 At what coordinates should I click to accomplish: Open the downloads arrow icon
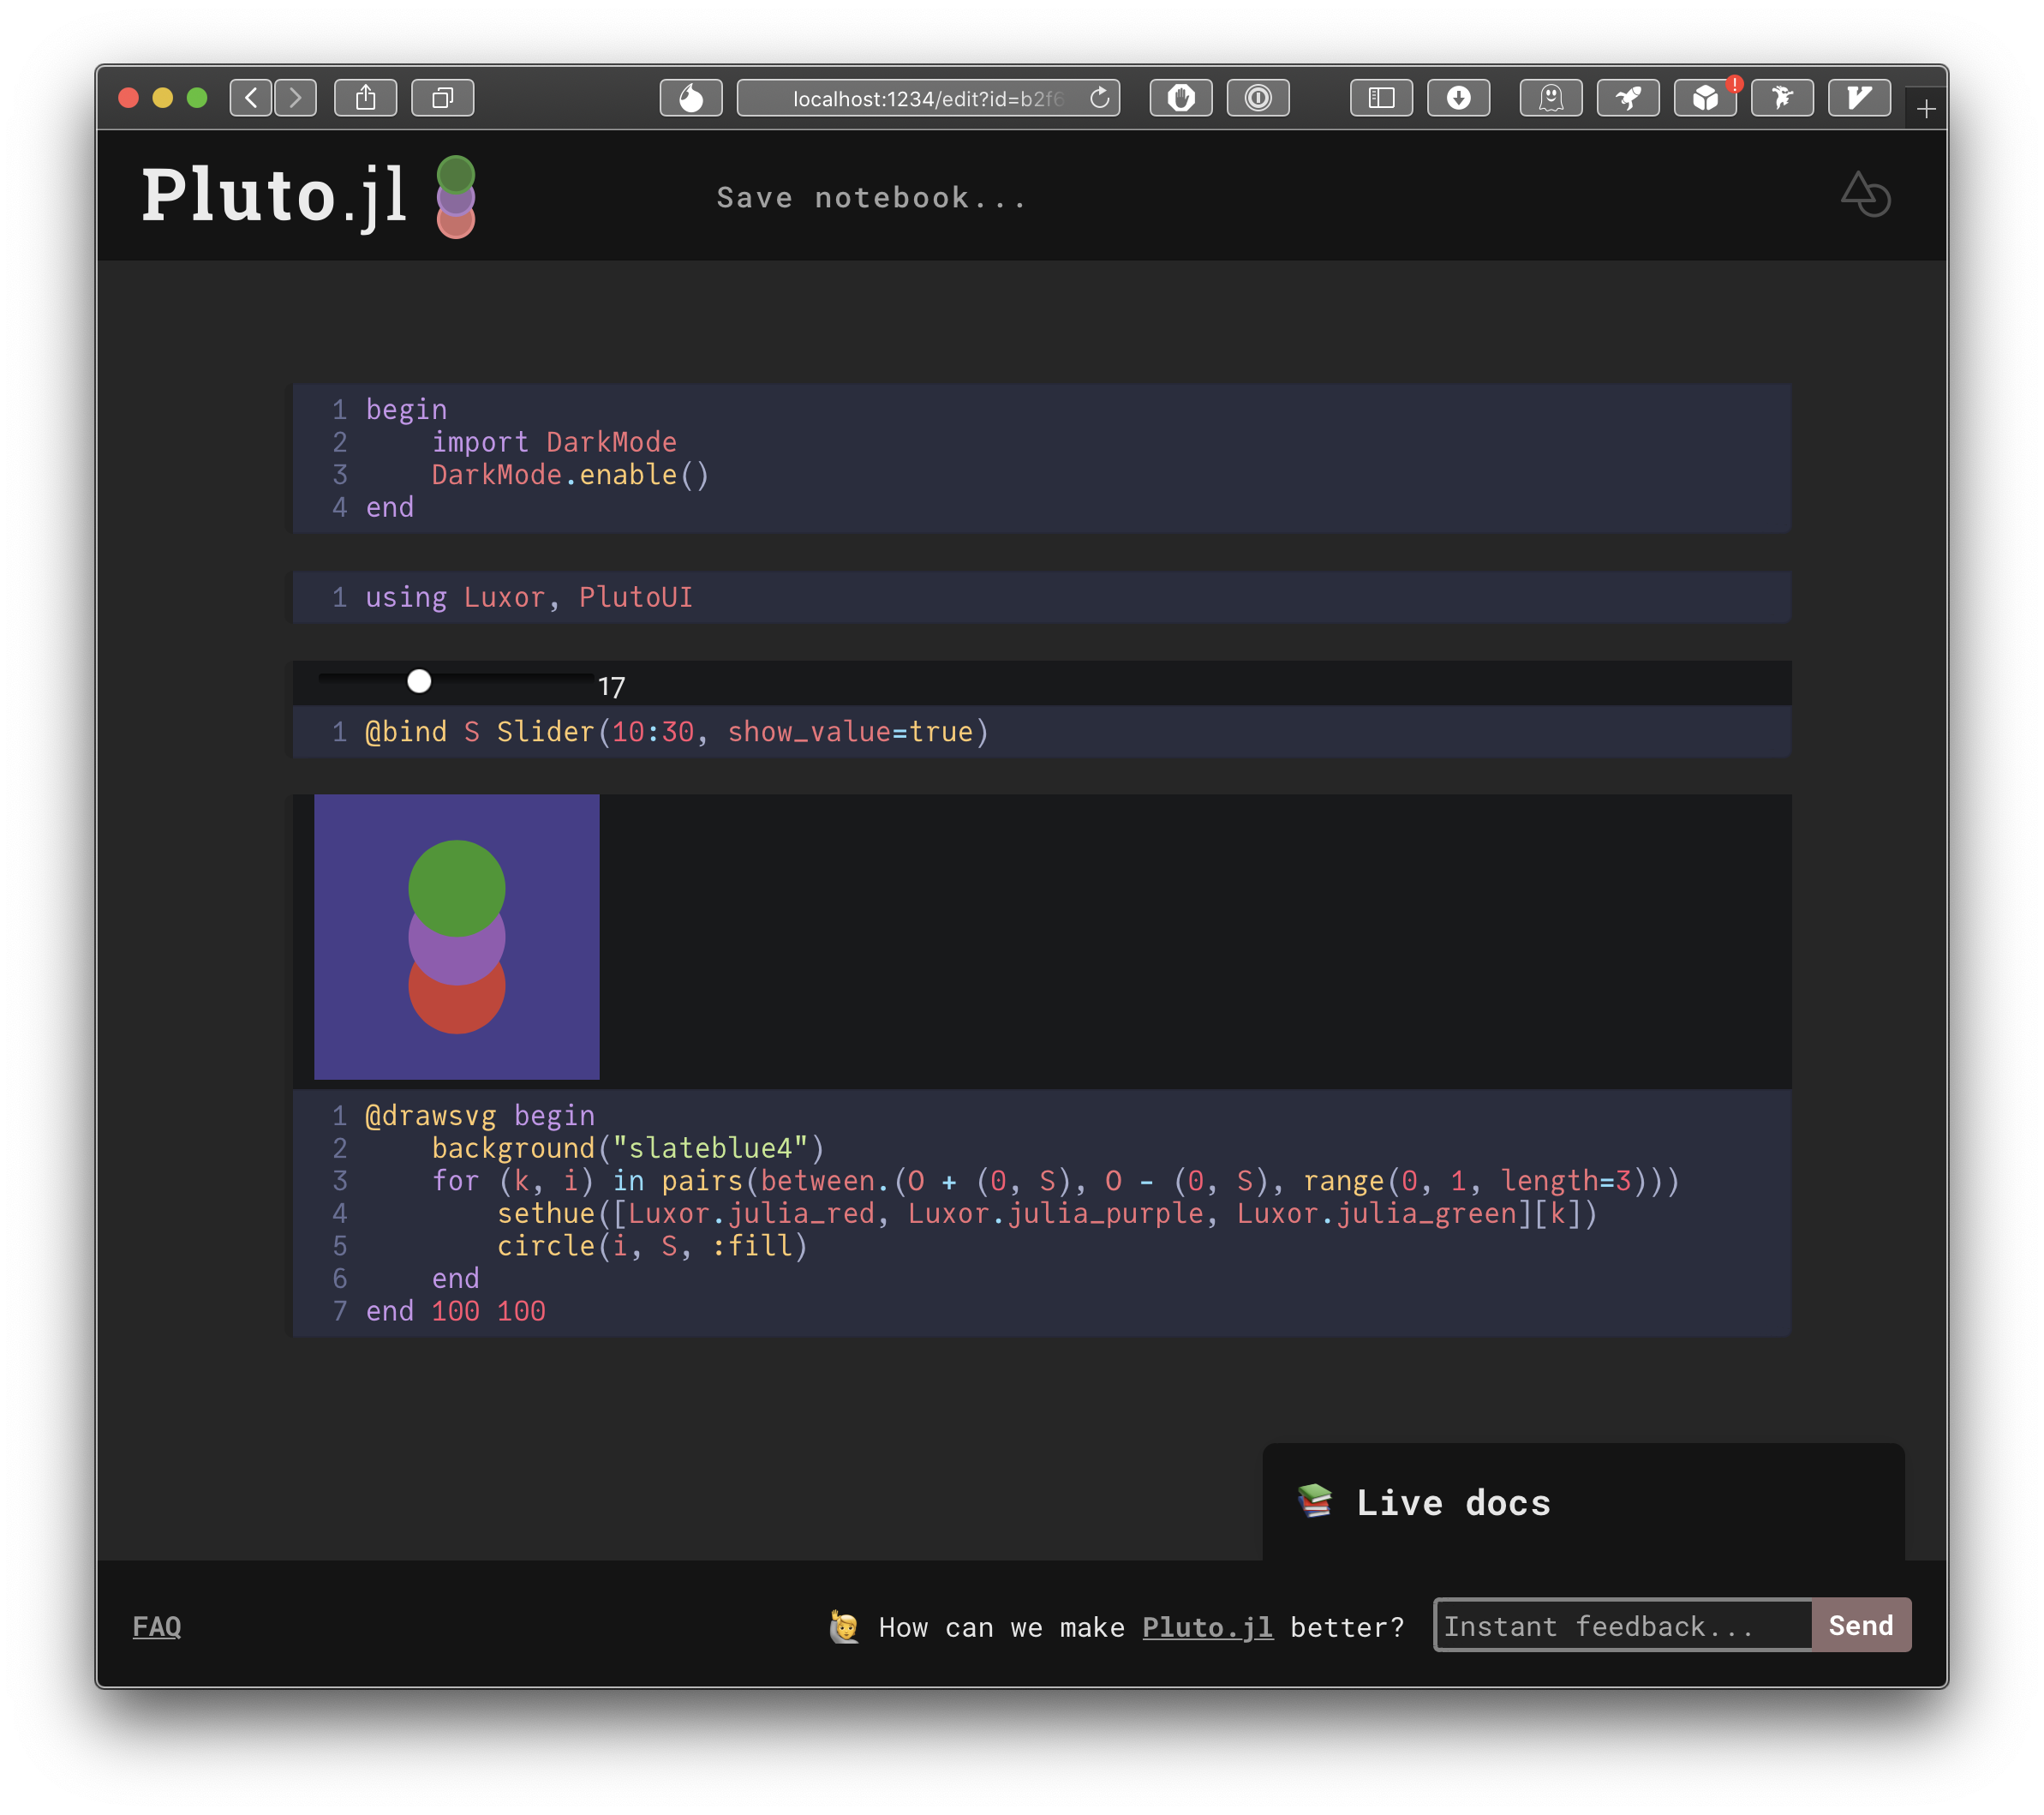point(1458,98)
